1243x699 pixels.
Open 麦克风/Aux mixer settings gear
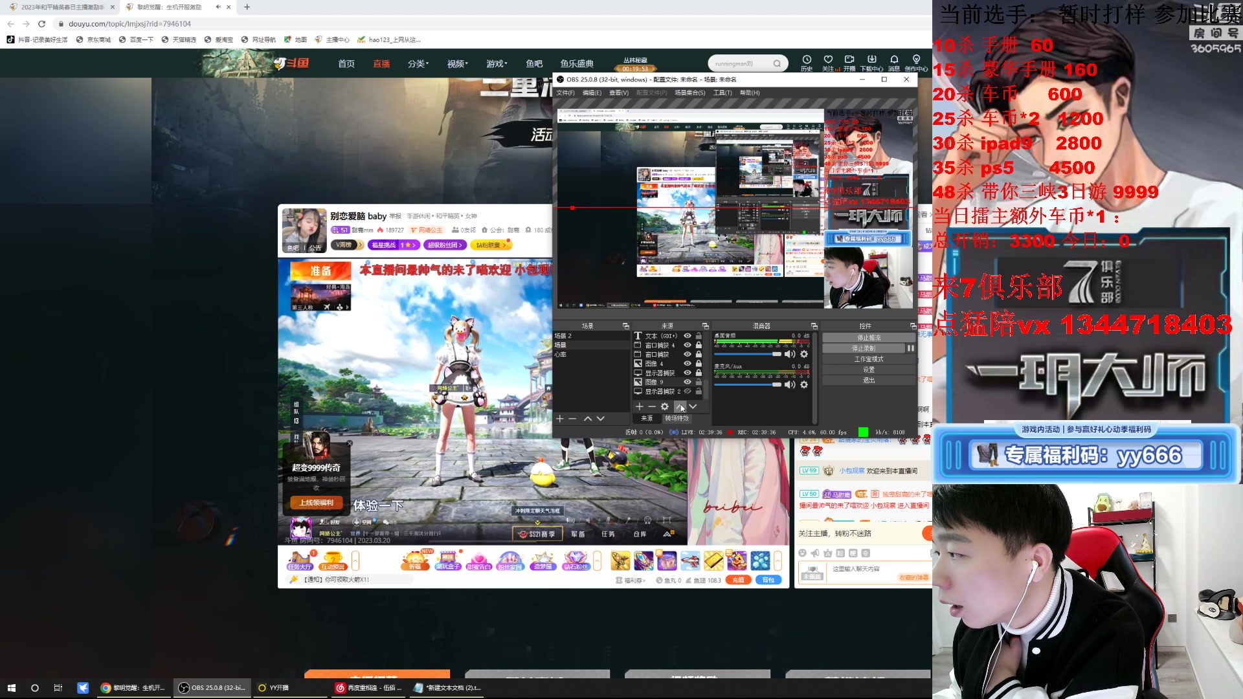click(804, 384)
